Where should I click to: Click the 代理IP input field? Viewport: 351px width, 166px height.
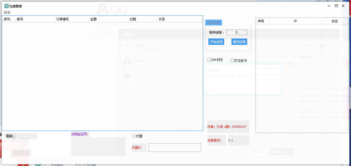click(175, 147)
